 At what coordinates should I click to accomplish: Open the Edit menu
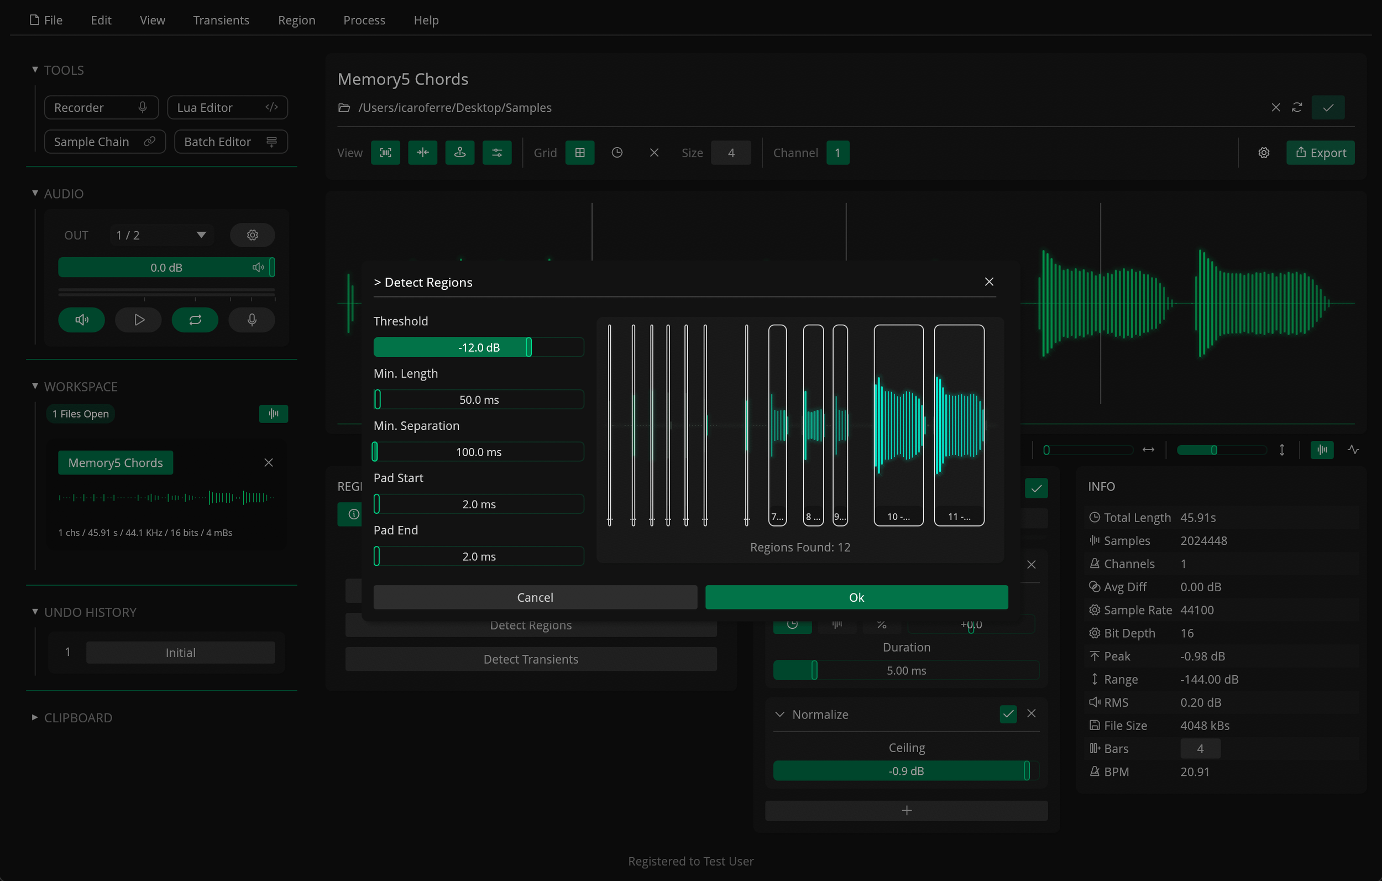101,20
